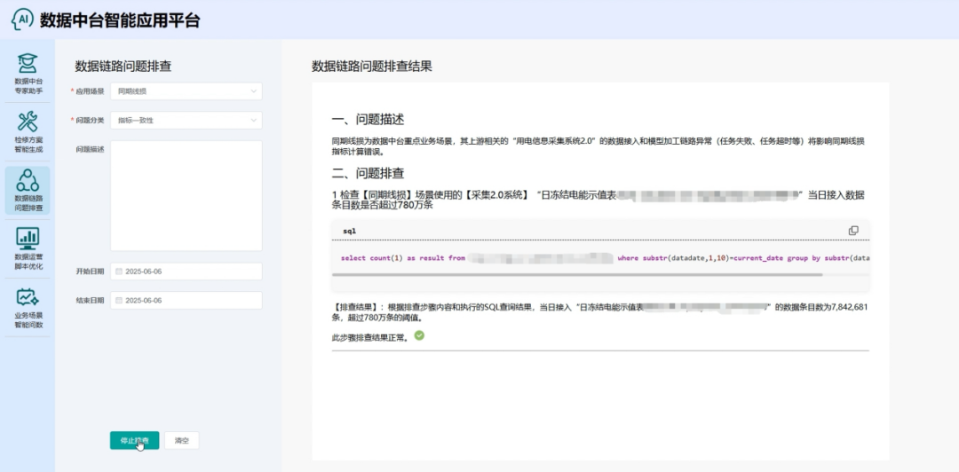Focus the 问题描述 text area
This screenshot has width=959, height=472.
click(x=186, y=196)
